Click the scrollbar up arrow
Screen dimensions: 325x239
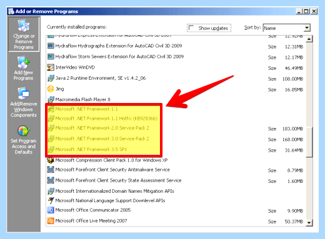309,39
